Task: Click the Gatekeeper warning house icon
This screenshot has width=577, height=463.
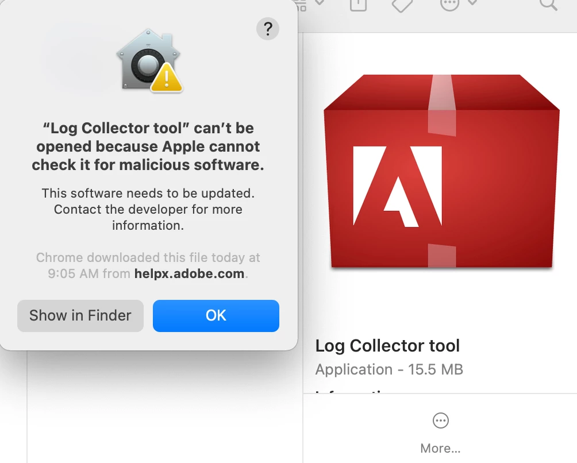Action: tap(149, 60)
